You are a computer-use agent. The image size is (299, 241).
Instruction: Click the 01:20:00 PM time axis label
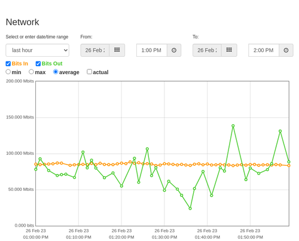click(121, 237)
